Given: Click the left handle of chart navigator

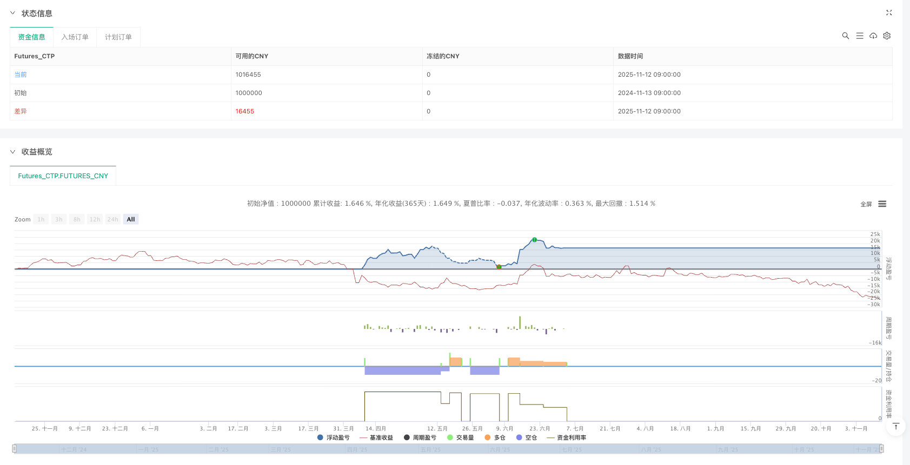Looking at the screenshot, I should click(x=15, y=448).
